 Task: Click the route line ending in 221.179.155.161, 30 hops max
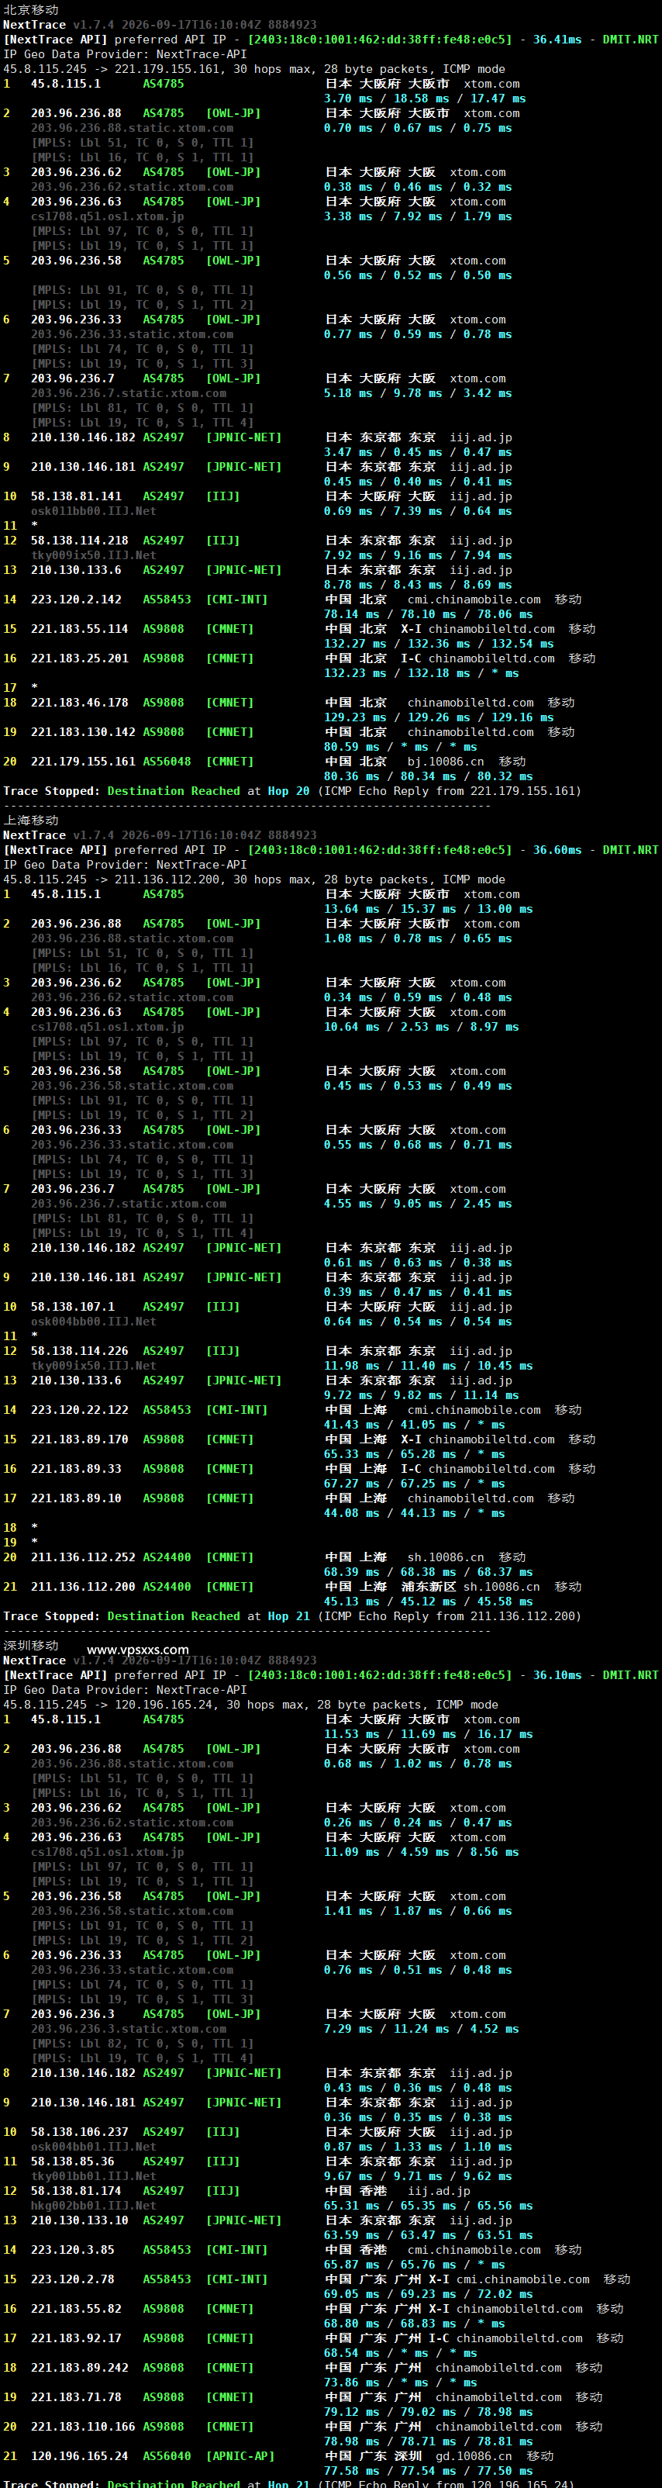(253, 68)
